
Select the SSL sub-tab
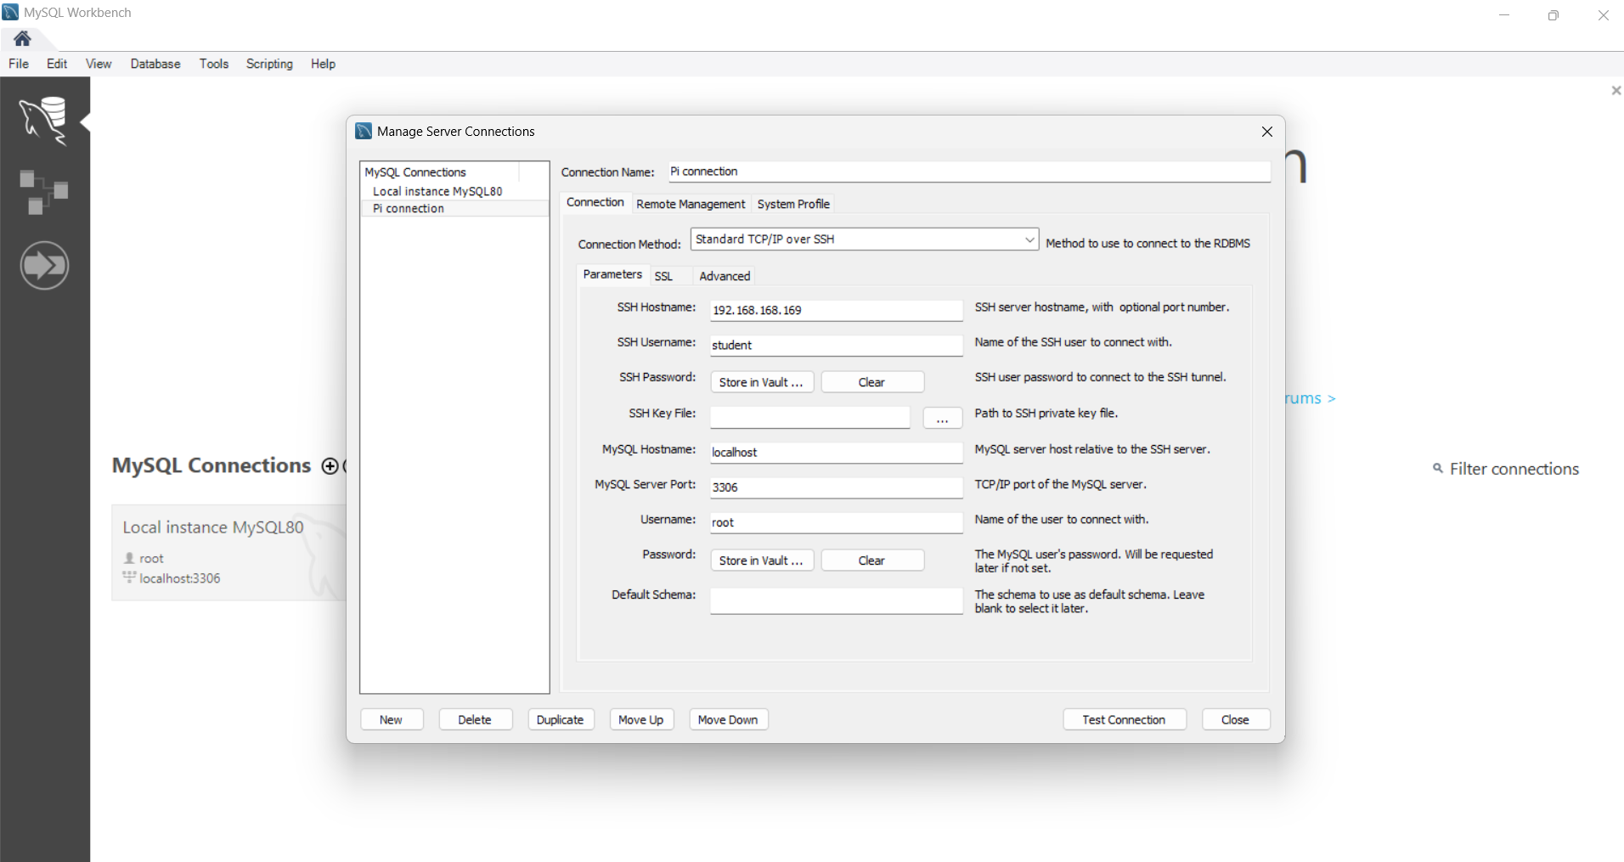663,276
